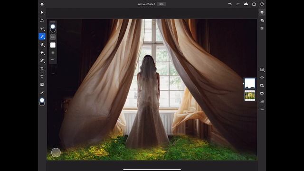Tap the brush panel foreground color chip

(53, 27)
